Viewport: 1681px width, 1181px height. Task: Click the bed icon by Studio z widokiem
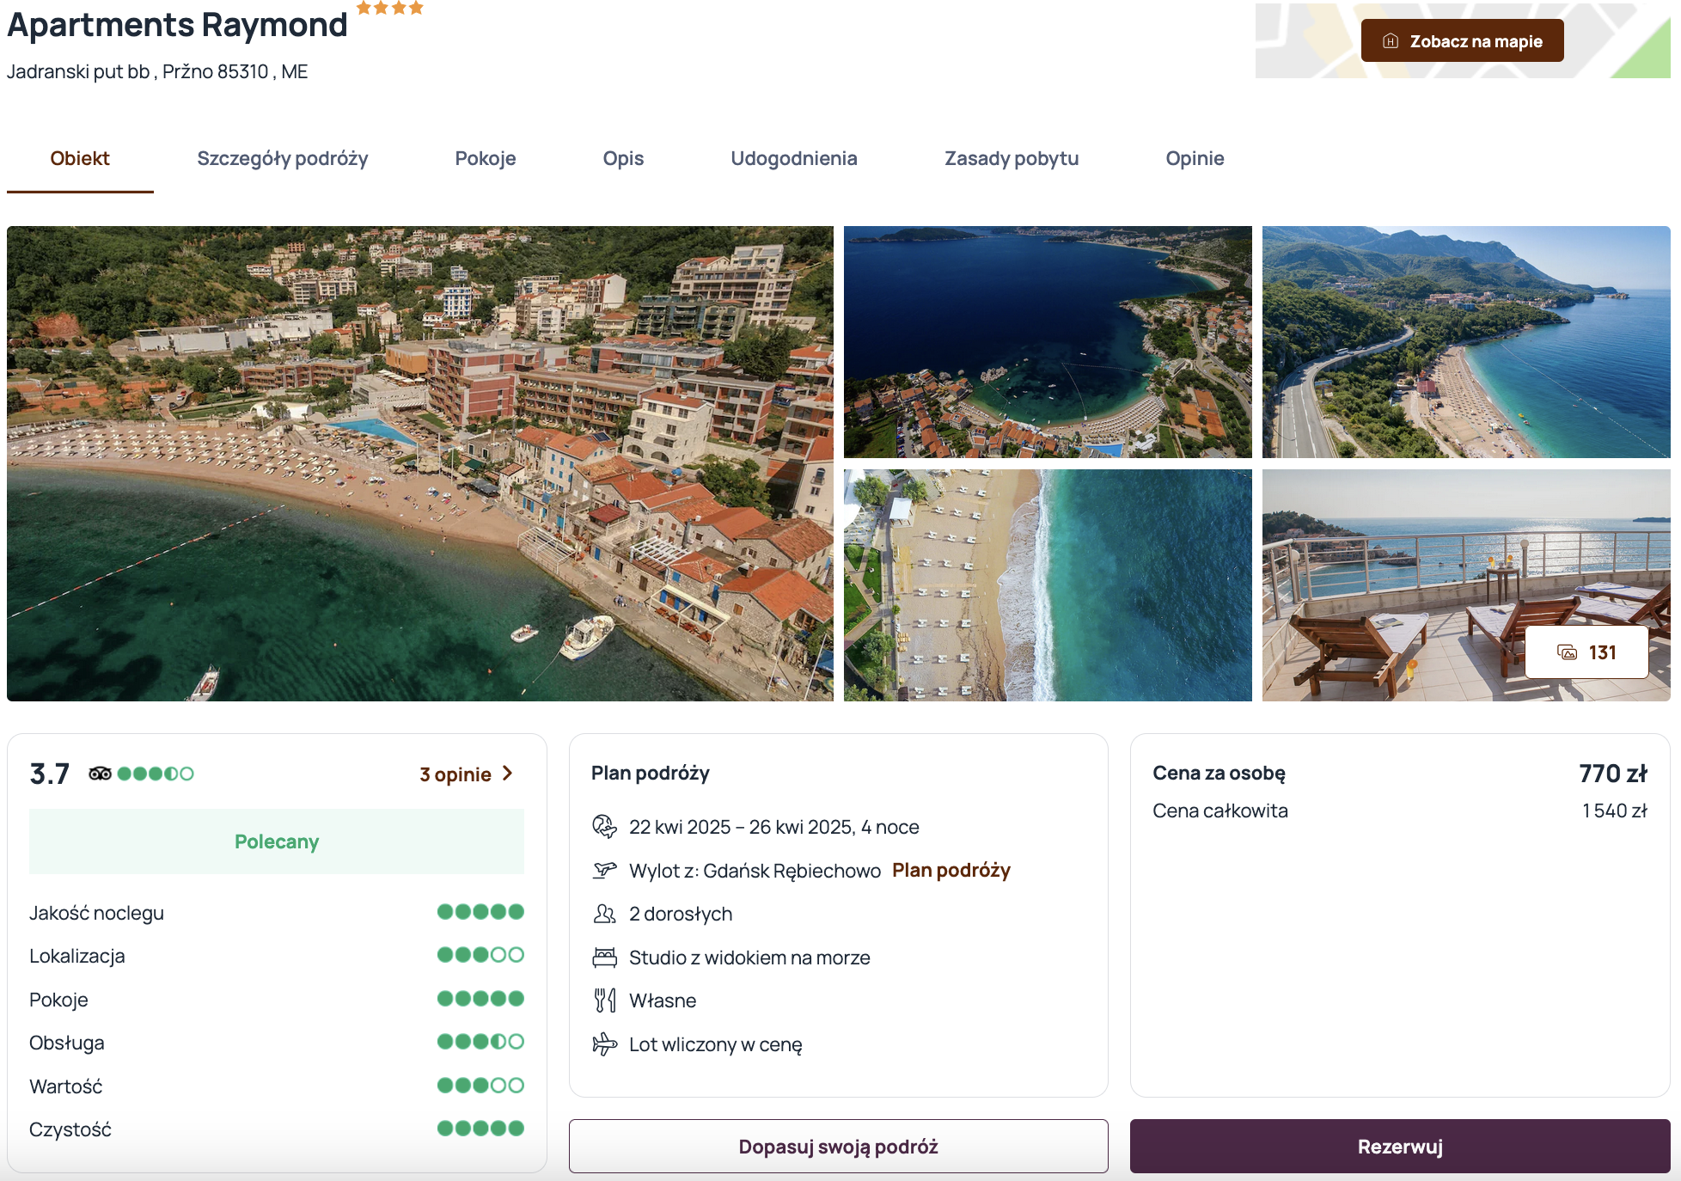point(605,958)
